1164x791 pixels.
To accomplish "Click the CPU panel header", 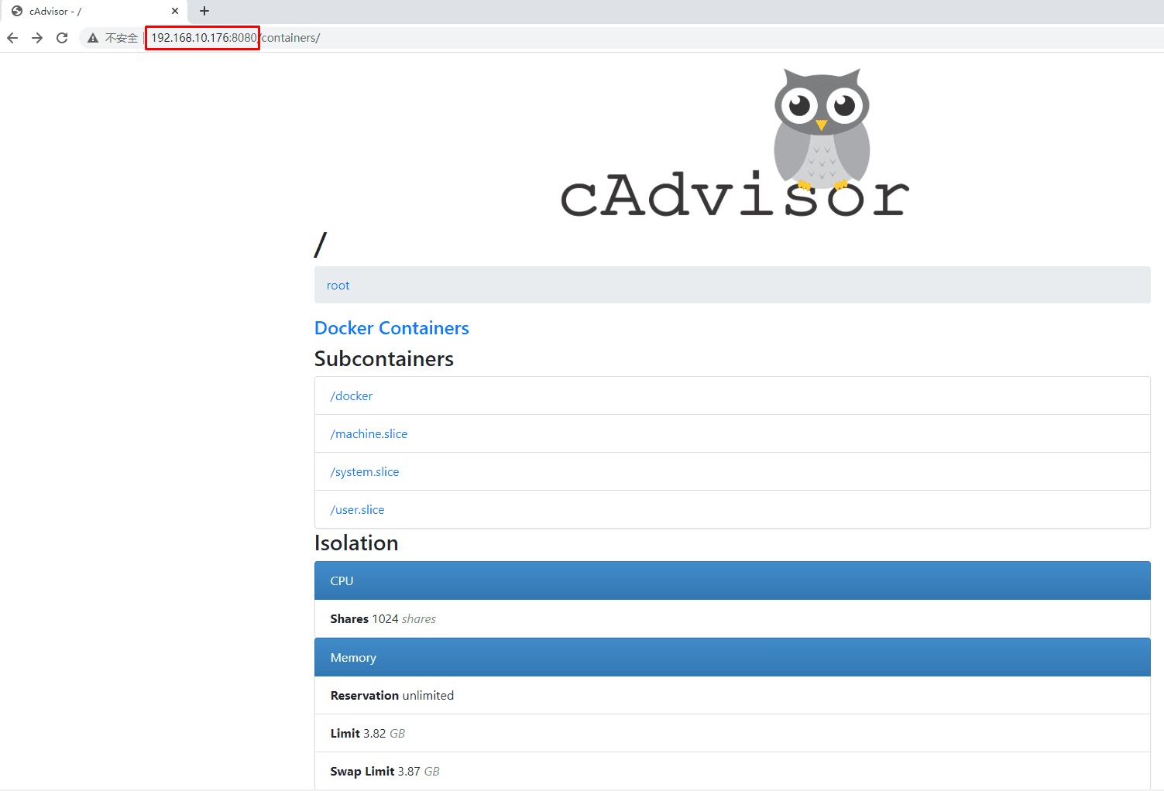I will click(x=733, y=580).
